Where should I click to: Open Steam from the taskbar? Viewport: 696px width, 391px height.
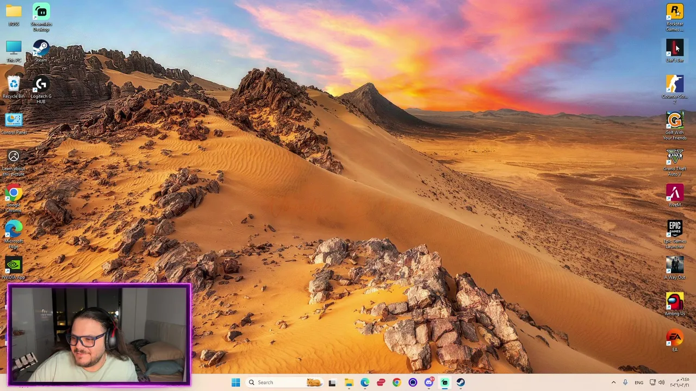[461, 382]
